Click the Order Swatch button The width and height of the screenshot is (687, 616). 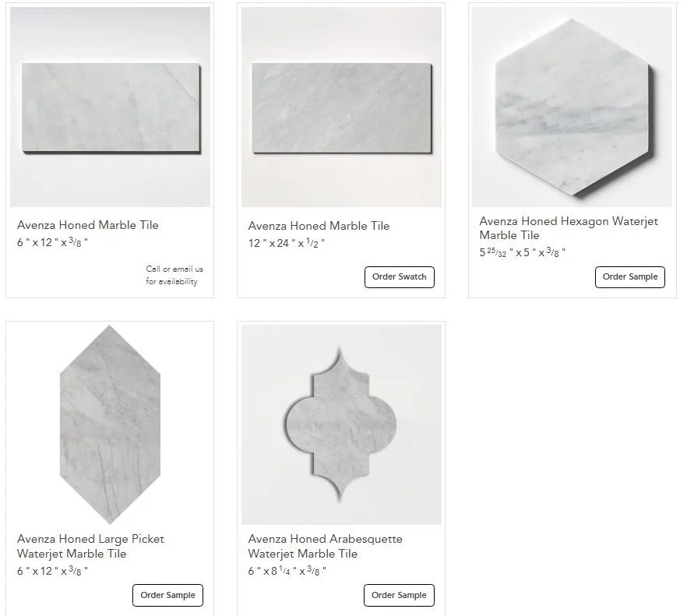pos(399,277)
